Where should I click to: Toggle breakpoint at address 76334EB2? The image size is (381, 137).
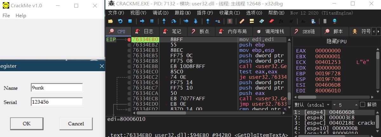(129, 45)
